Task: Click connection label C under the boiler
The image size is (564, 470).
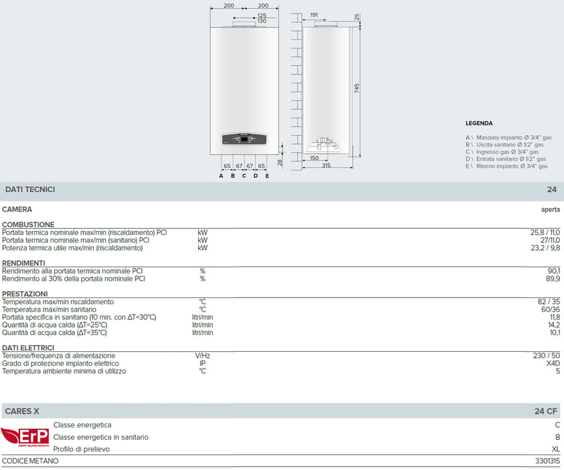Action: tap(244, 176)
